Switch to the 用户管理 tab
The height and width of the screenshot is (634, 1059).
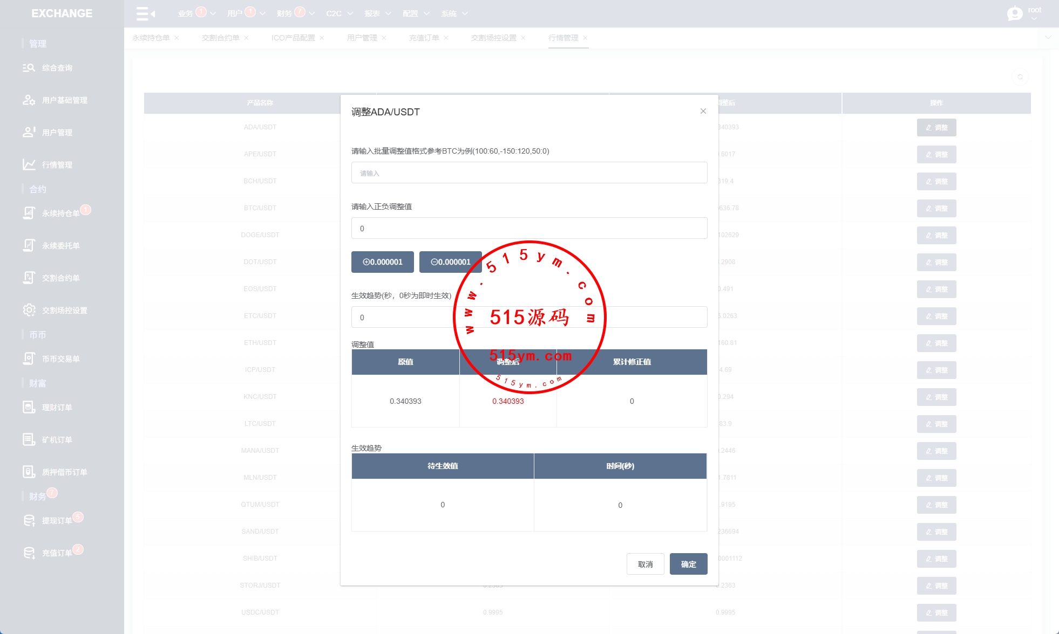click(x=362, y=38)
